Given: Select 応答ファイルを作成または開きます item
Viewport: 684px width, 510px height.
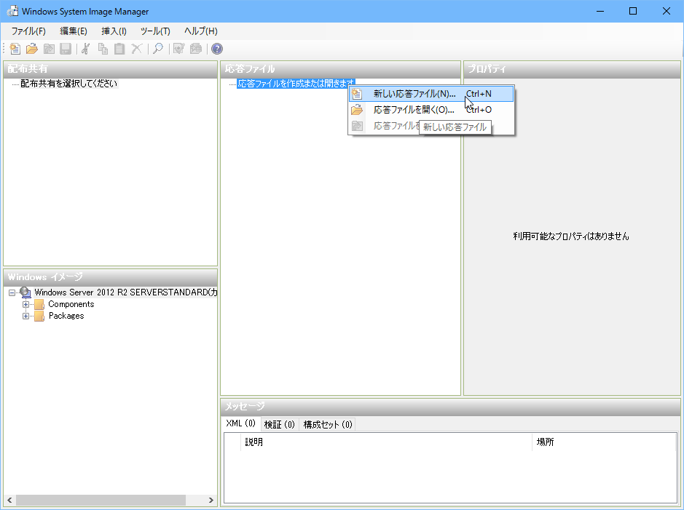Looking at the screenshot, I should click(296, 83).
